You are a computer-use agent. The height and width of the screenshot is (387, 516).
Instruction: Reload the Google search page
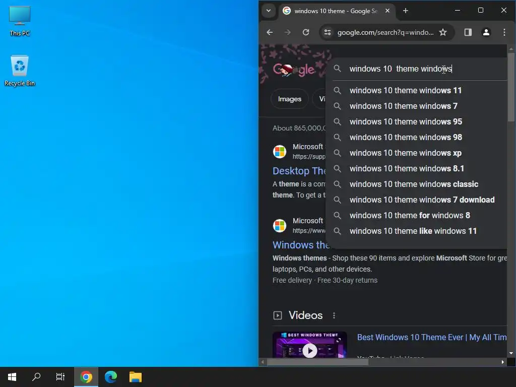(x=306, y=32)
